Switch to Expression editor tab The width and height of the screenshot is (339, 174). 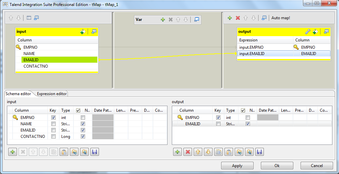click(x=52, y=94)
